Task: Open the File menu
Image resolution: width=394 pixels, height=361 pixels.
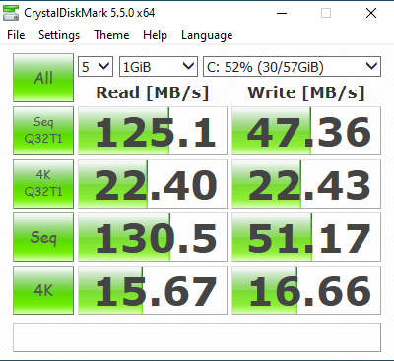Action: coord(16,35)
